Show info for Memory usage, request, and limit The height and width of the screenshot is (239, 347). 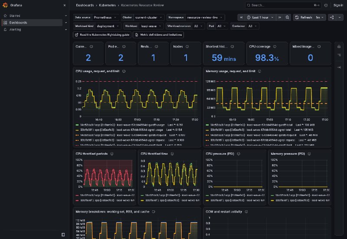pyautogui.click(x=259, y=71)
